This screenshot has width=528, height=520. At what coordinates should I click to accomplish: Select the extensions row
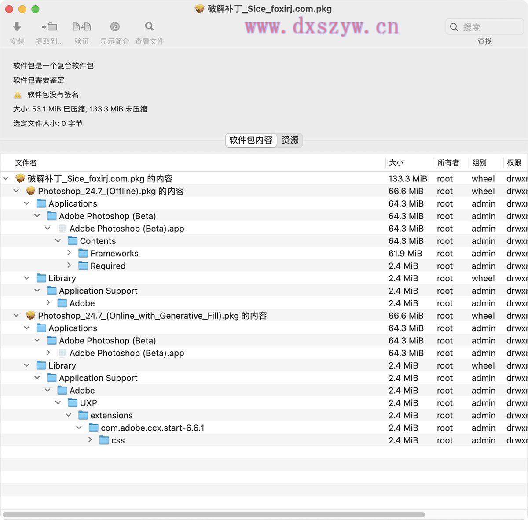point(264,415)
